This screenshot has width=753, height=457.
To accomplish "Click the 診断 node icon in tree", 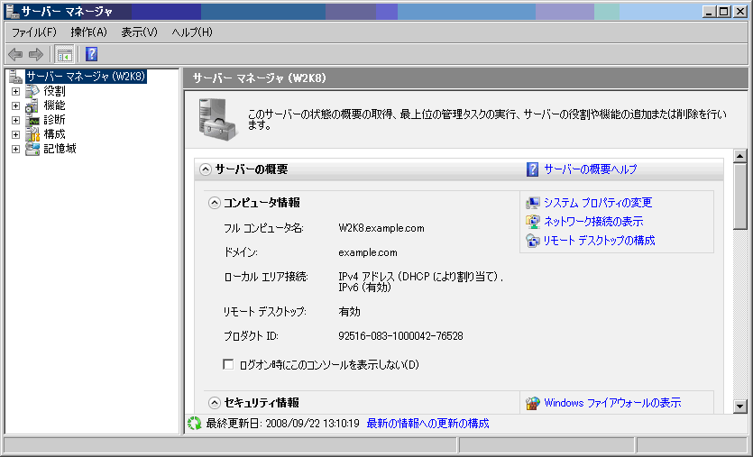I will pyautogui.click(x=32, y=120).
